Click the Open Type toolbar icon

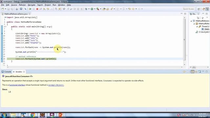tap(104, 9)
